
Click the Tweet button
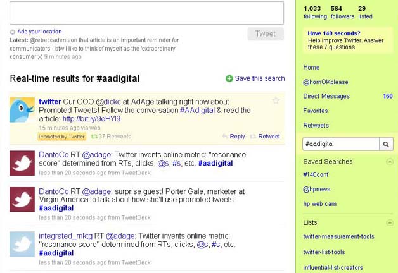(266, 34)
